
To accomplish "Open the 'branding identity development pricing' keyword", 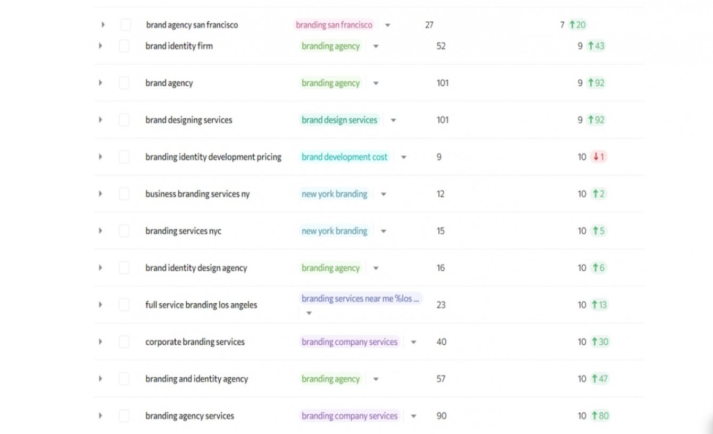I will (x=213, y=157).
